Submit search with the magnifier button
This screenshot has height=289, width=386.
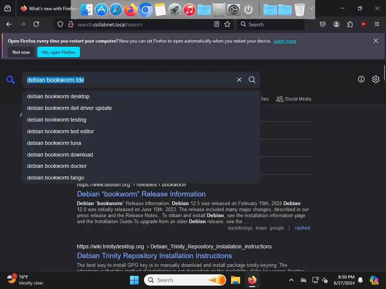[x=252, y=80]
